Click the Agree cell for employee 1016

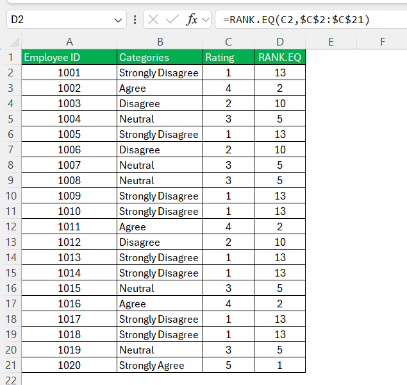click(160, 304)
